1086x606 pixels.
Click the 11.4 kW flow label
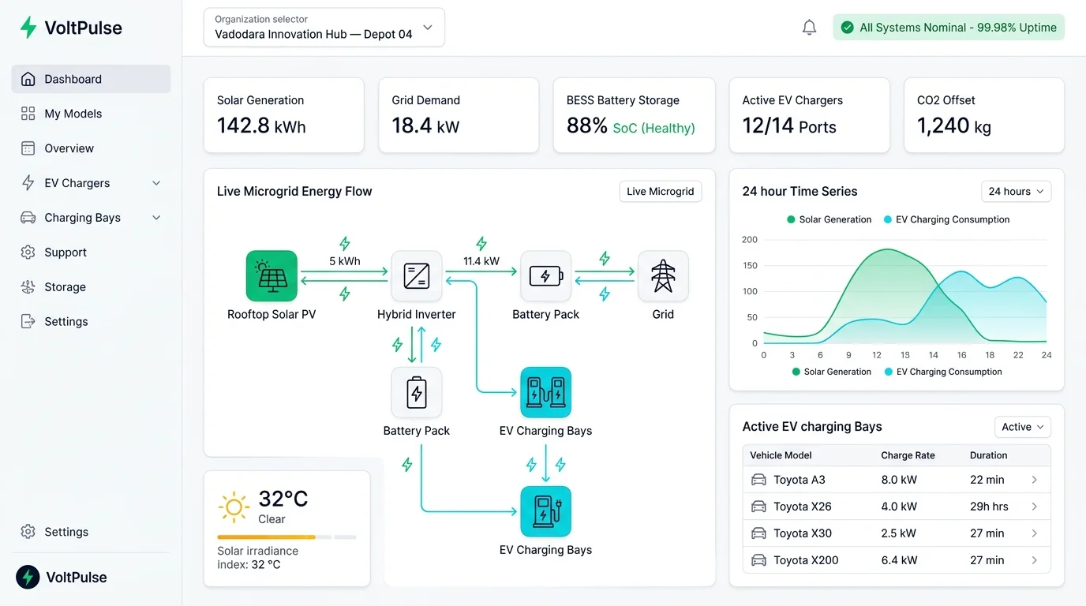click(x=481, y=261)
